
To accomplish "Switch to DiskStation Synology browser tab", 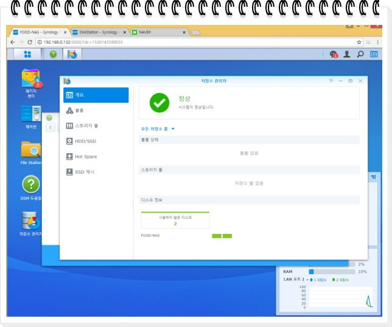I will coord(99,32).
